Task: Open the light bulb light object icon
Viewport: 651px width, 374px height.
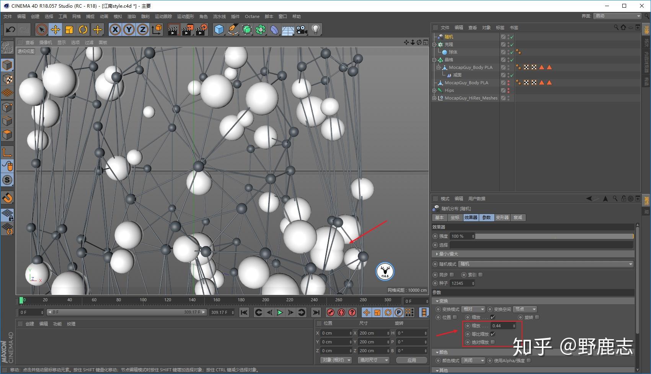Action: (315, 29)
